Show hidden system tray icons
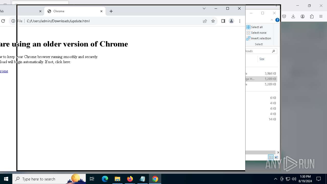The image size is (327, 184). [275, 179]
